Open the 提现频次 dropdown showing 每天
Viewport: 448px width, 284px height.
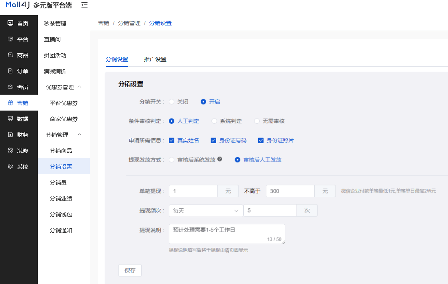[x=206, y=210]
